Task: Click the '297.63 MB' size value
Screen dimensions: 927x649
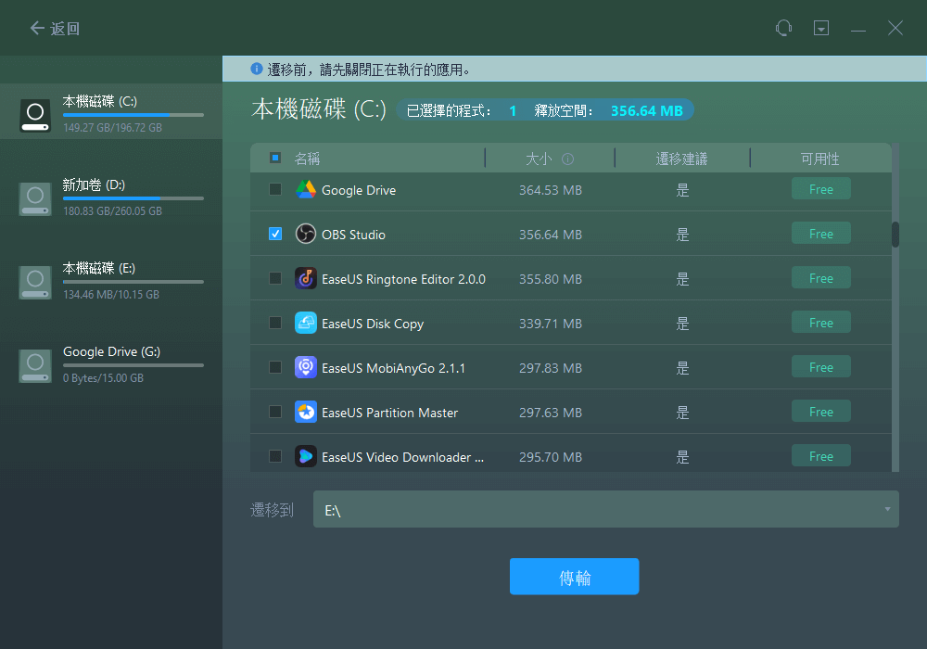Action: [551, 413]
